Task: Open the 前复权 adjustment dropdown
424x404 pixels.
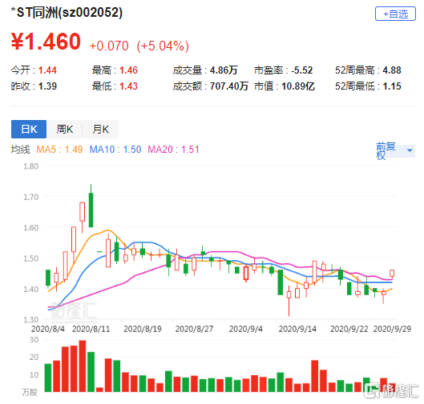Action: coord(395,151)
